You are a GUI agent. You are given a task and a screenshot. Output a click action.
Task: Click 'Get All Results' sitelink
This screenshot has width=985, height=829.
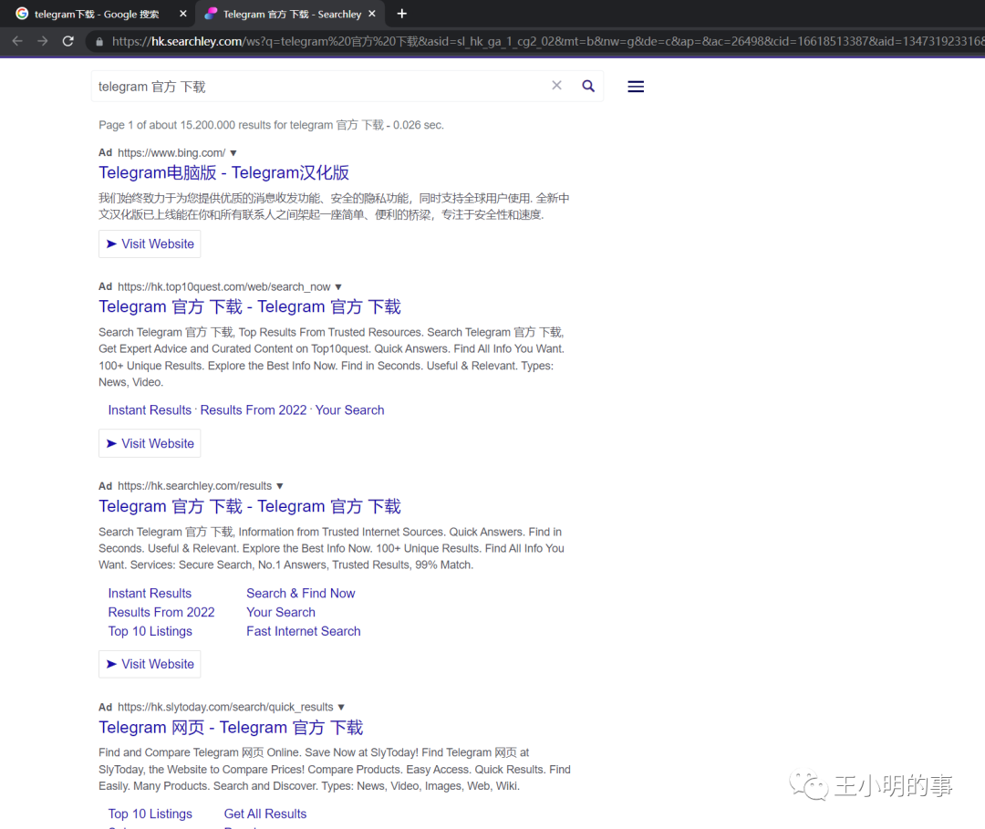point(265,813)
